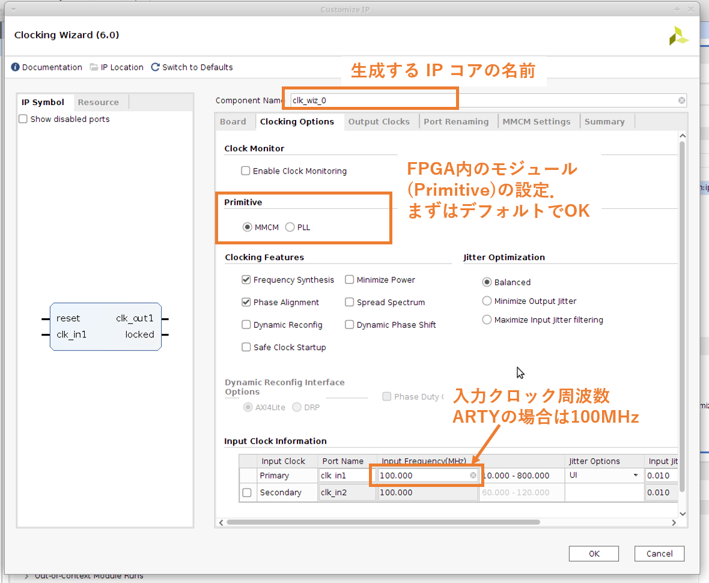Image resolution: width=709 pixels, height=583 pixels.
Task: Choose Minimize Output Jitter option
Action: (487, 301)
